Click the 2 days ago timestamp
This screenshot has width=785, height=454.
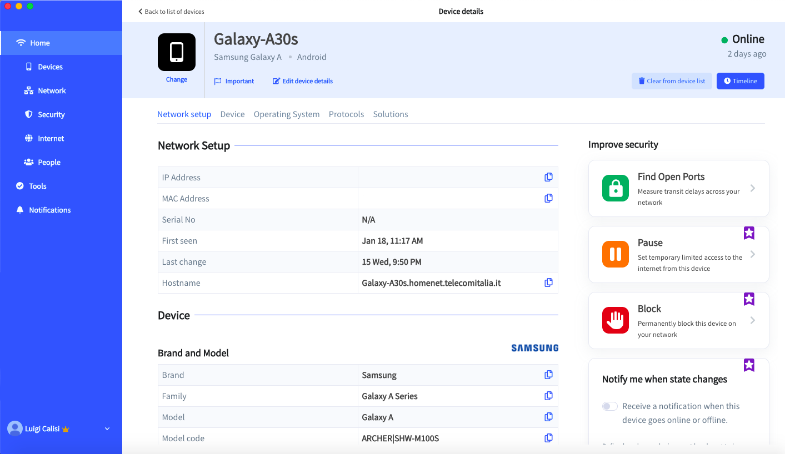(x=747, y=54)
